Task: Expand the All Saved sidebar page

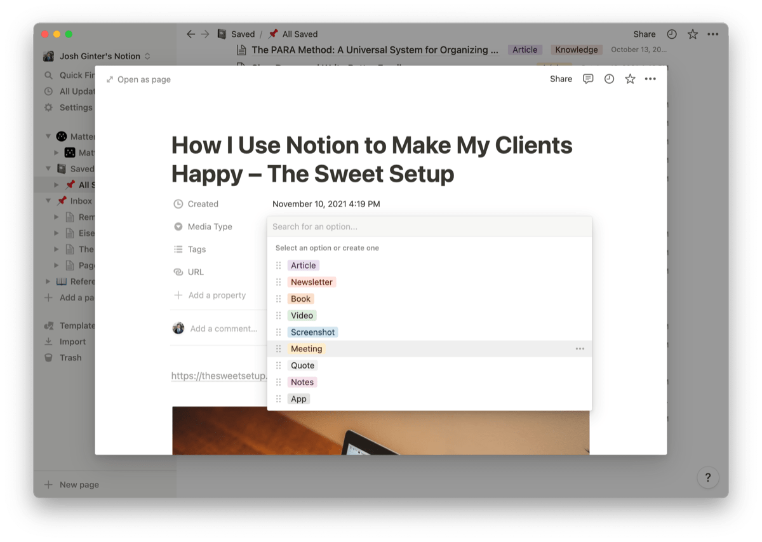Action: [x=57, y=185]
